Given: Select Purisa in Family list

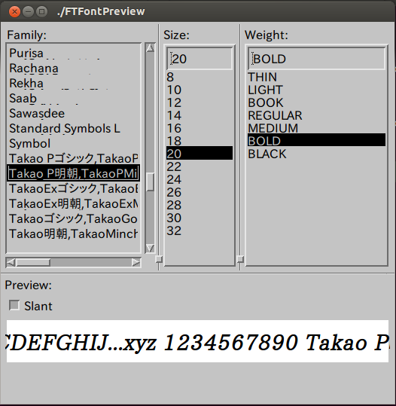Looking at the screenshot, I should tap(74, 53).
